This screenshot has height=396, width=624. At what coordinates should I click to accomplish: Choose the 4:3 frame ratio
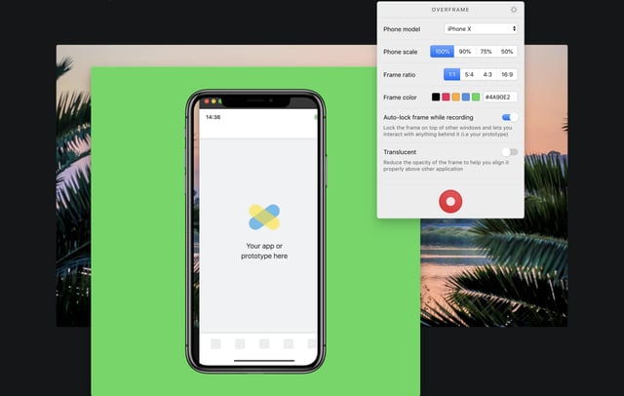click(x=487, y=74)
